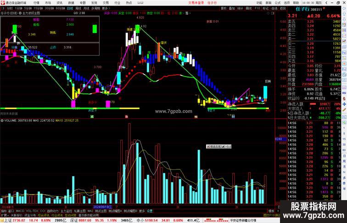The width and height of the screenshot is (347, 223).
Task: Click the back arrow in the title bar
Action: click(326, 3)
